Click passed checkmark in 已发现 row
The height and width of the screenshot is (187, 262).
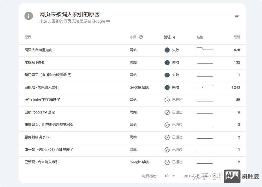tap(167, 162)
